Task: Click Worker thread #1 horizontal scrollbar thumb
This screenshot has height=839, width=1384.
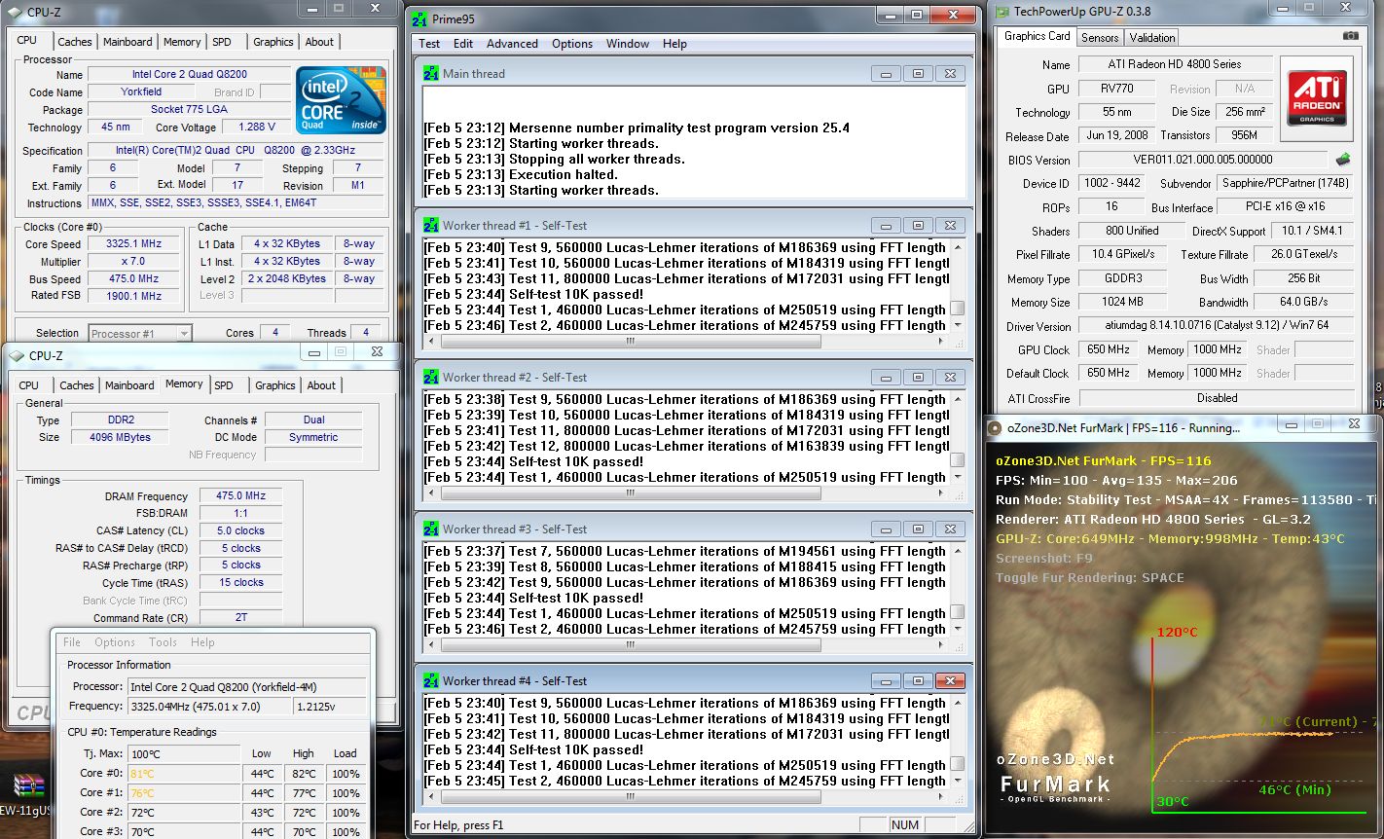Action: click(x=631, y=342)
